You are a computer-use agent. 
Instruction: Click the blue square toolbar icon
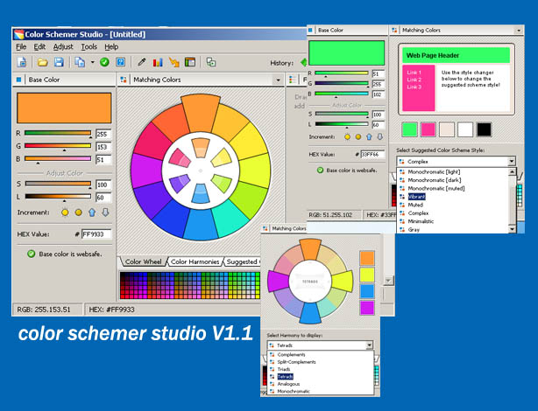(x=120, y=62)
